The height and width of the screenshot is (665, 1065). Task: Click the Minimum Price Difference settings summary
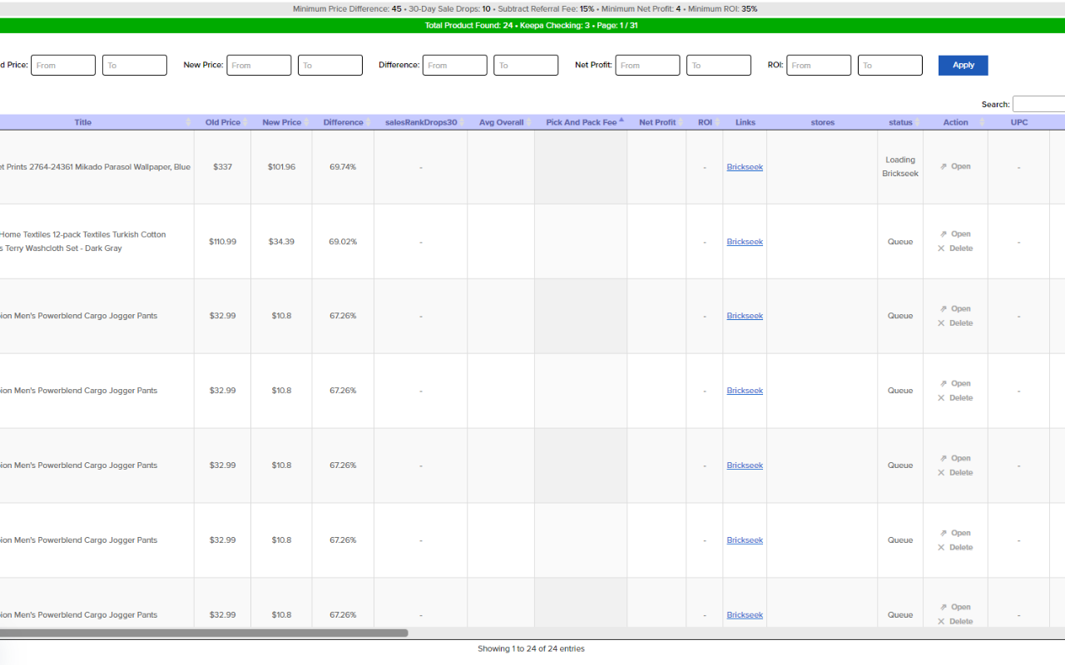[525, 9]
